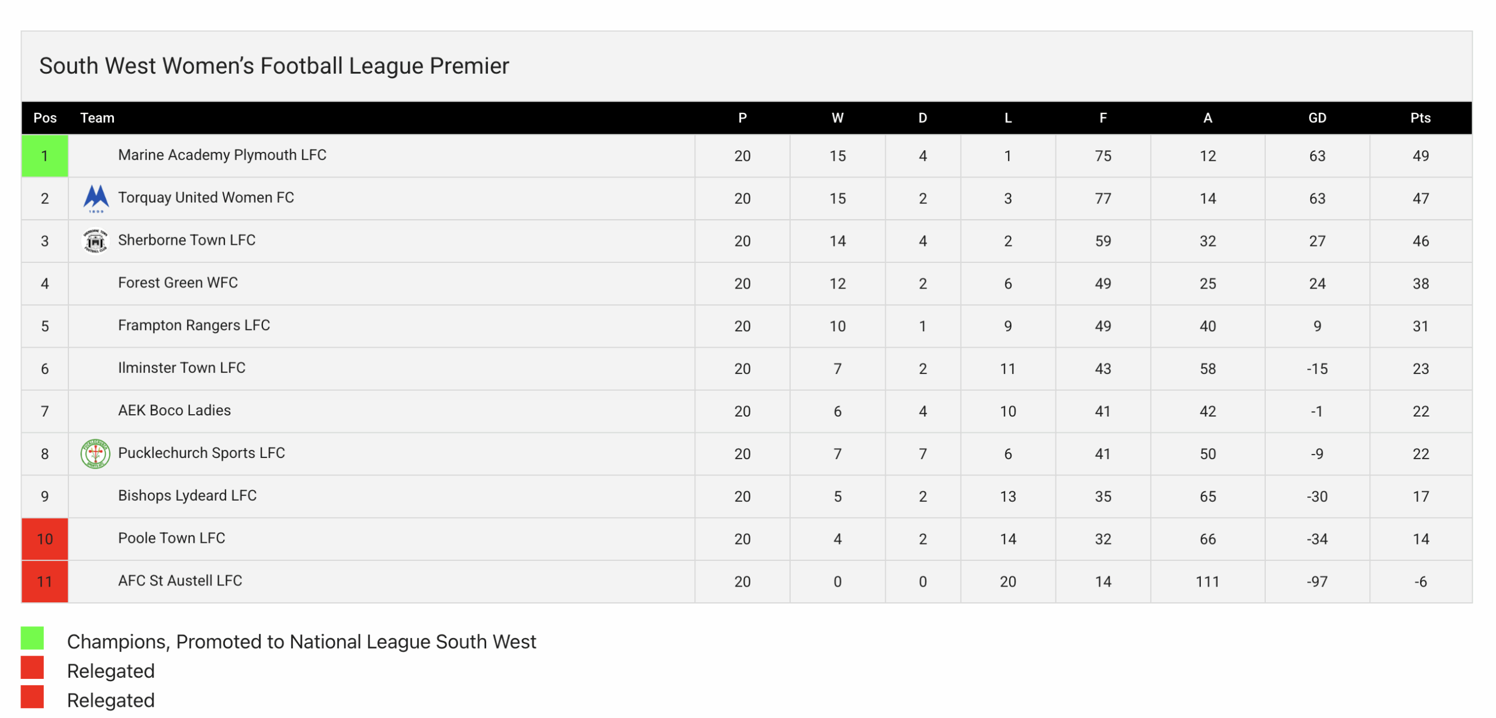Select Forest Green WFC team name
1496x718 pixels.
click(x=178, y=283)
